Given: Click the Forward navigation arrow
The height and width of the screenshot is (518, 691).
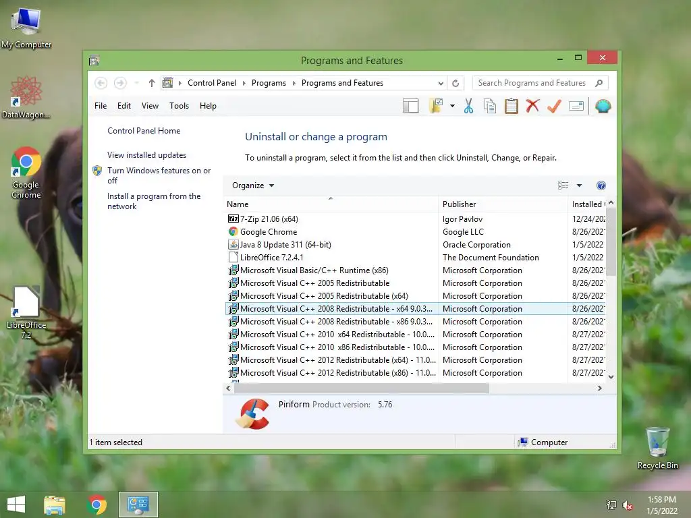Looking at the screenshot, I should (x=120, y=83).
